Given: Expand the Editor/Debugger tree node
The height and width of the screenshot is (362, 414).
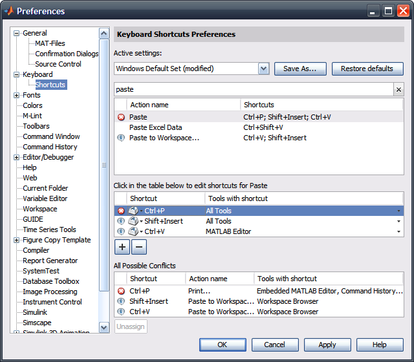Looking at the screenshot, I should click(17, 157).
